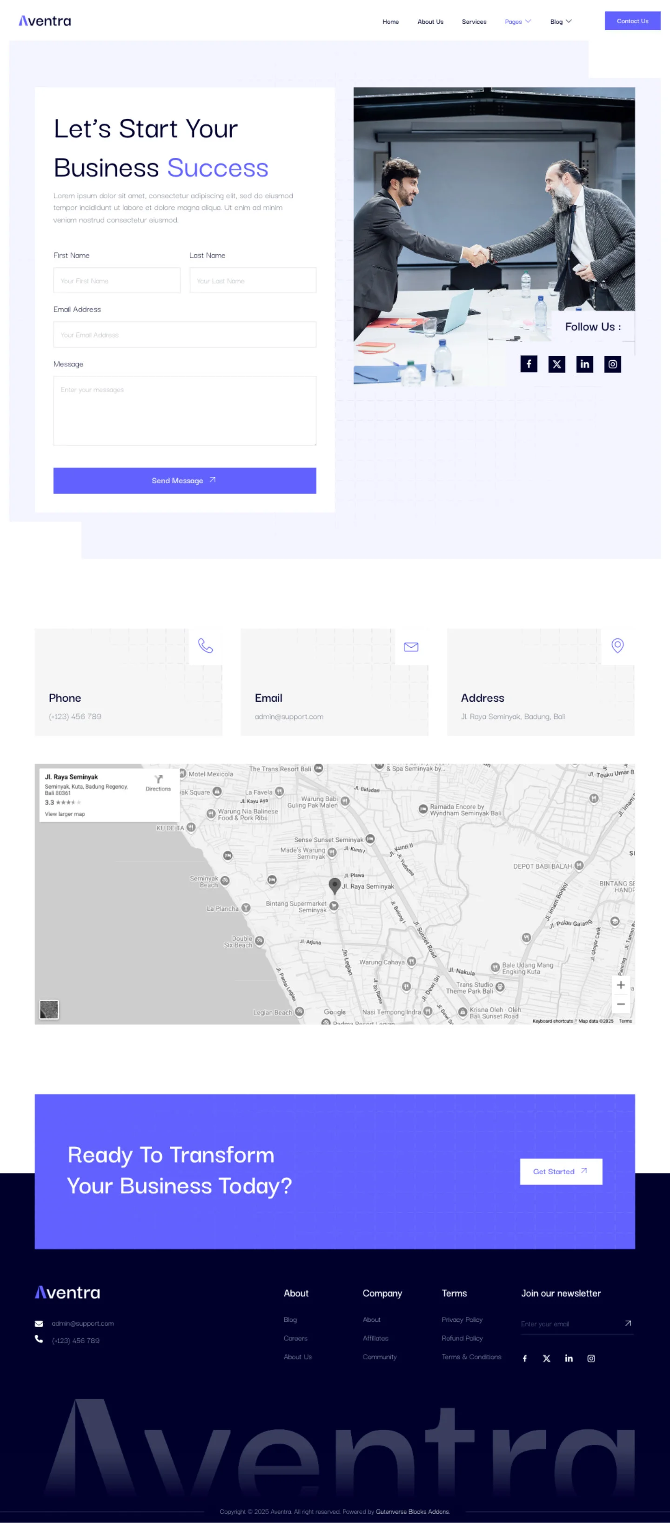Switch map to satellite view thumbnail
670x1523 pixels.
[x=49, y=1009]
